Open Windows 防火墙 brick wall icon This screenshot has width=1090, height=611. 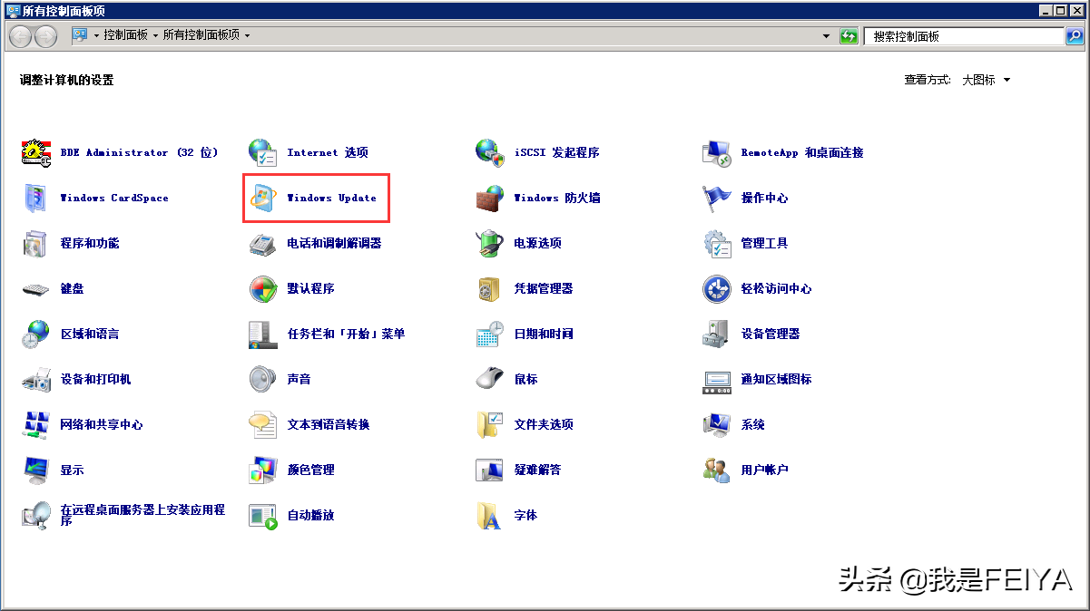pyautogui.click(x=490, y=198)
